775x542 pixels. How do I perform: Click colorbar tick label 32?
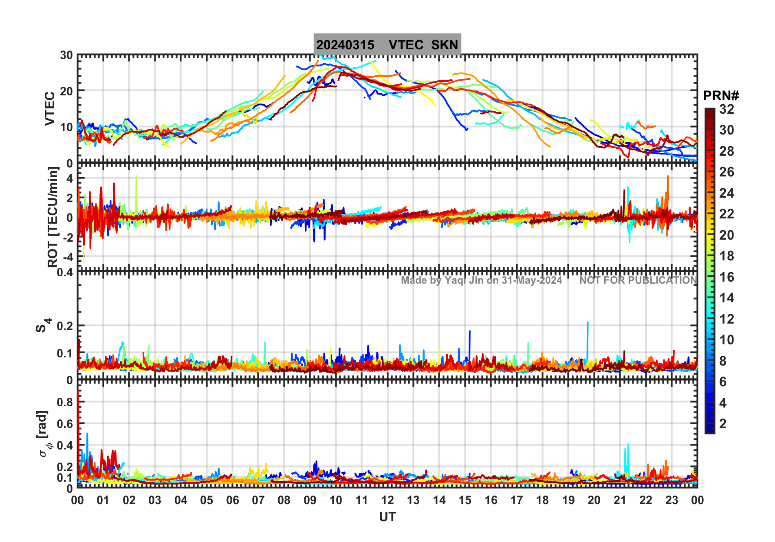point(727,109)
